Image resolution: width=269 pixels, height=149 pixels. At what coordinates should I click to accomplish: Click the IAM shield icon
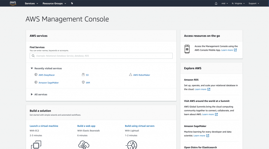tap(83, 82)
